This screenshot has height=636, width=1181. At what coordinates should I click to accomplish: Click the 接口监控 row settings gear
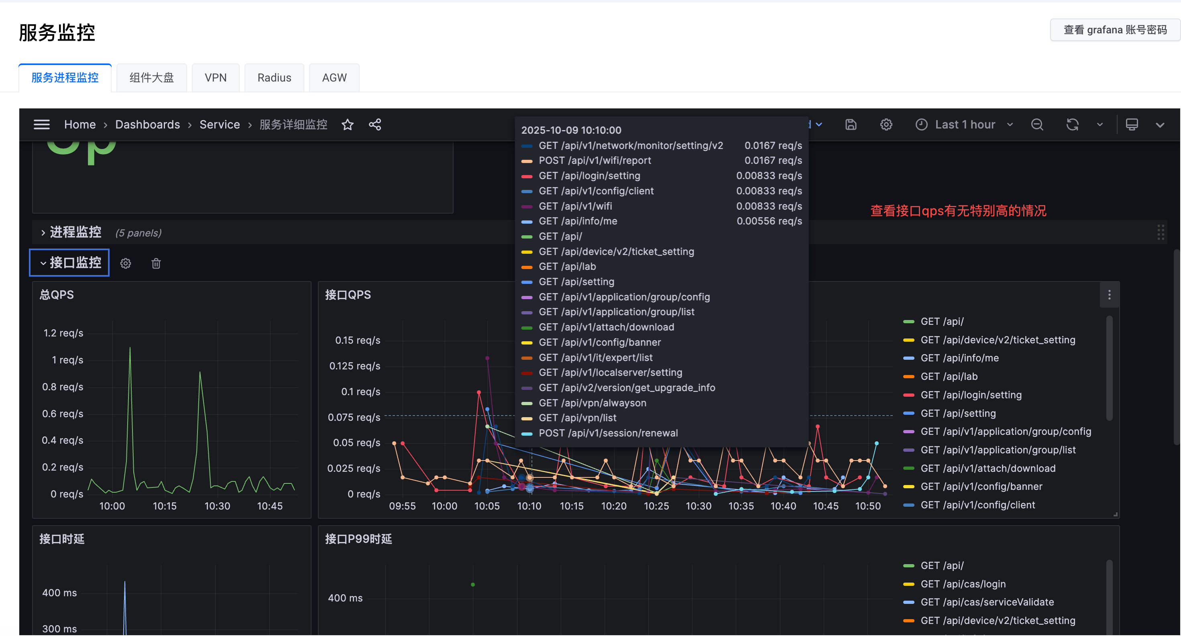point(126,263)
